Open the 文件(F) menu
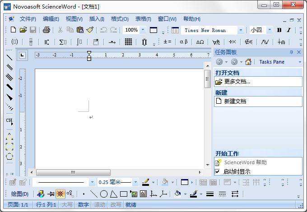This screenshot has width=307, height=212. tap(28, 19)
